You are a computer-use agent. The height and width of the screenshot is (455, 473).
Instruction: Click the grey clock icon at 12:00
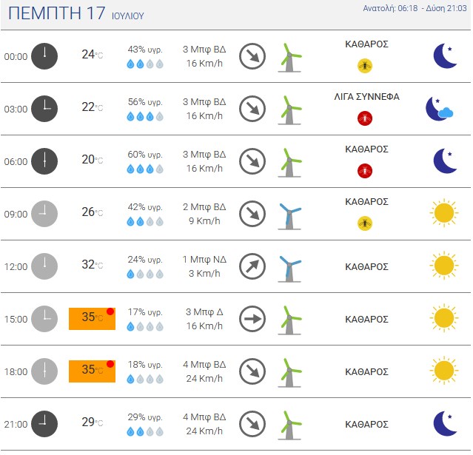click(x=44, y=266)
